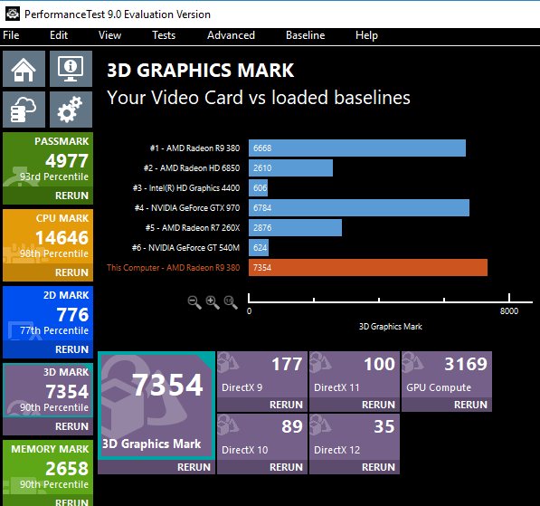Zoom in the chart with the plus magnifier

coord(213,302)
